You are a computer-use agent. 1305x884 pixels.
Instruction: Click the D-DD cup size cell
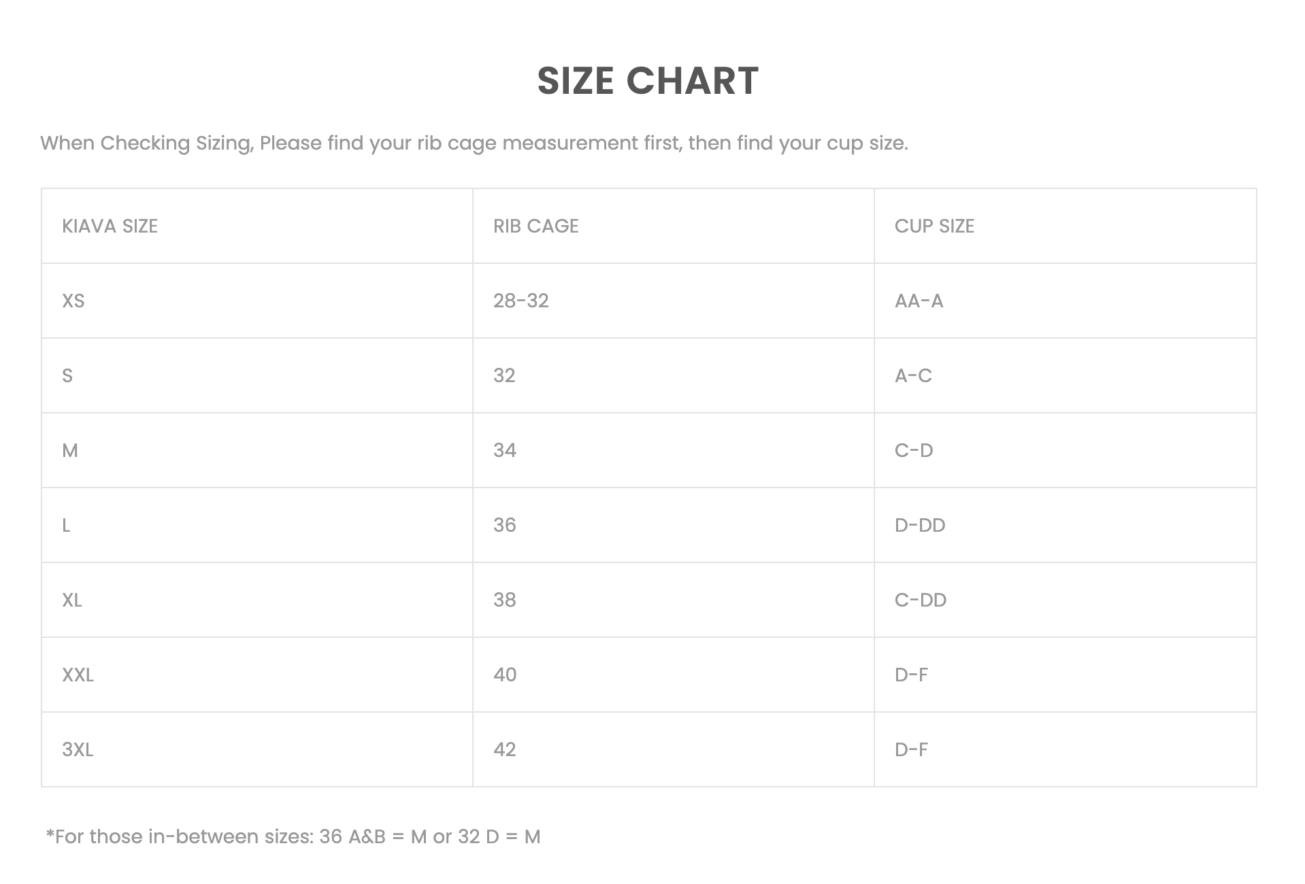pos(920,525)
